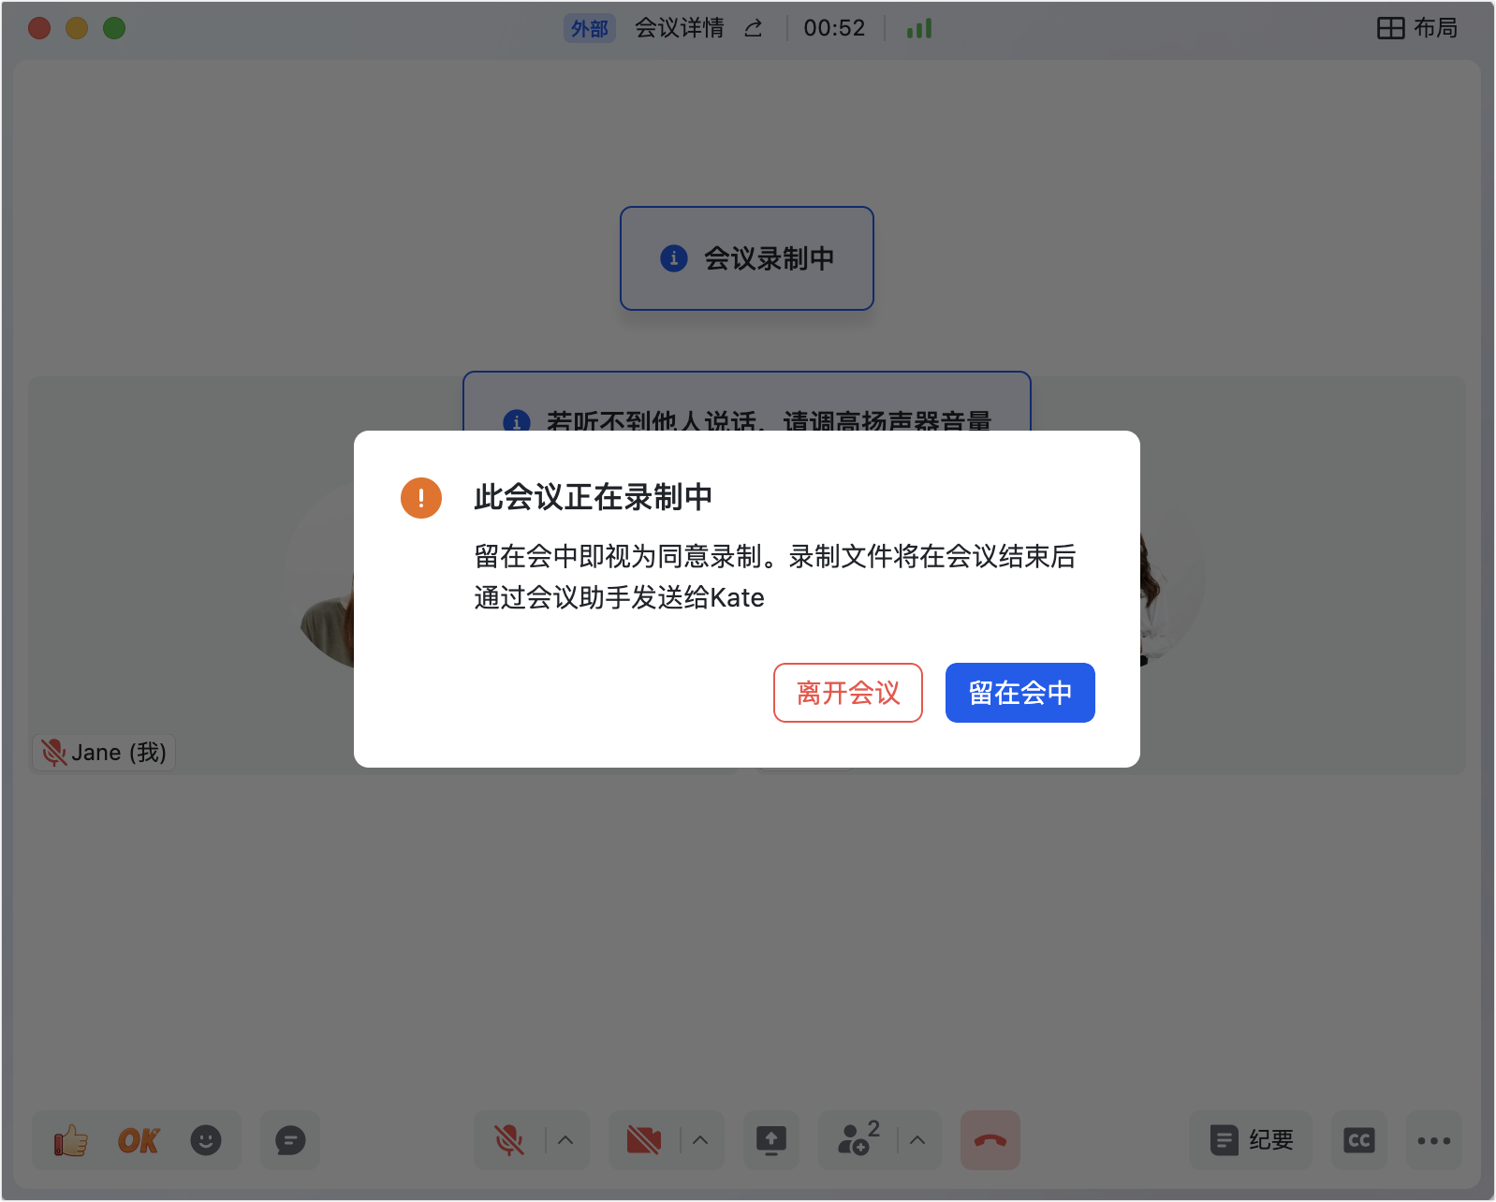
Task: Click the speaker volume tip notification
Action: pyautogui.click(x=747, y=403)
